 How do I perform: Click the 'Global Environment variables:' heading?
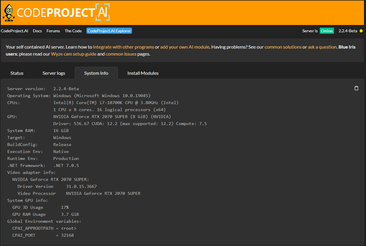point(44,221)
